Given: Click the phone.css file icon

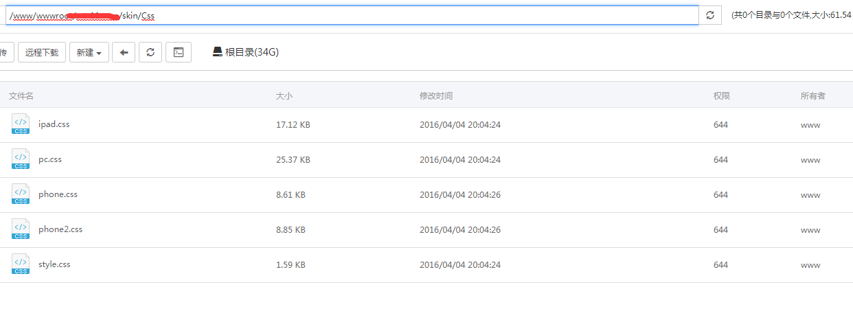Looking at the screenshot, I should pos(21,194).
